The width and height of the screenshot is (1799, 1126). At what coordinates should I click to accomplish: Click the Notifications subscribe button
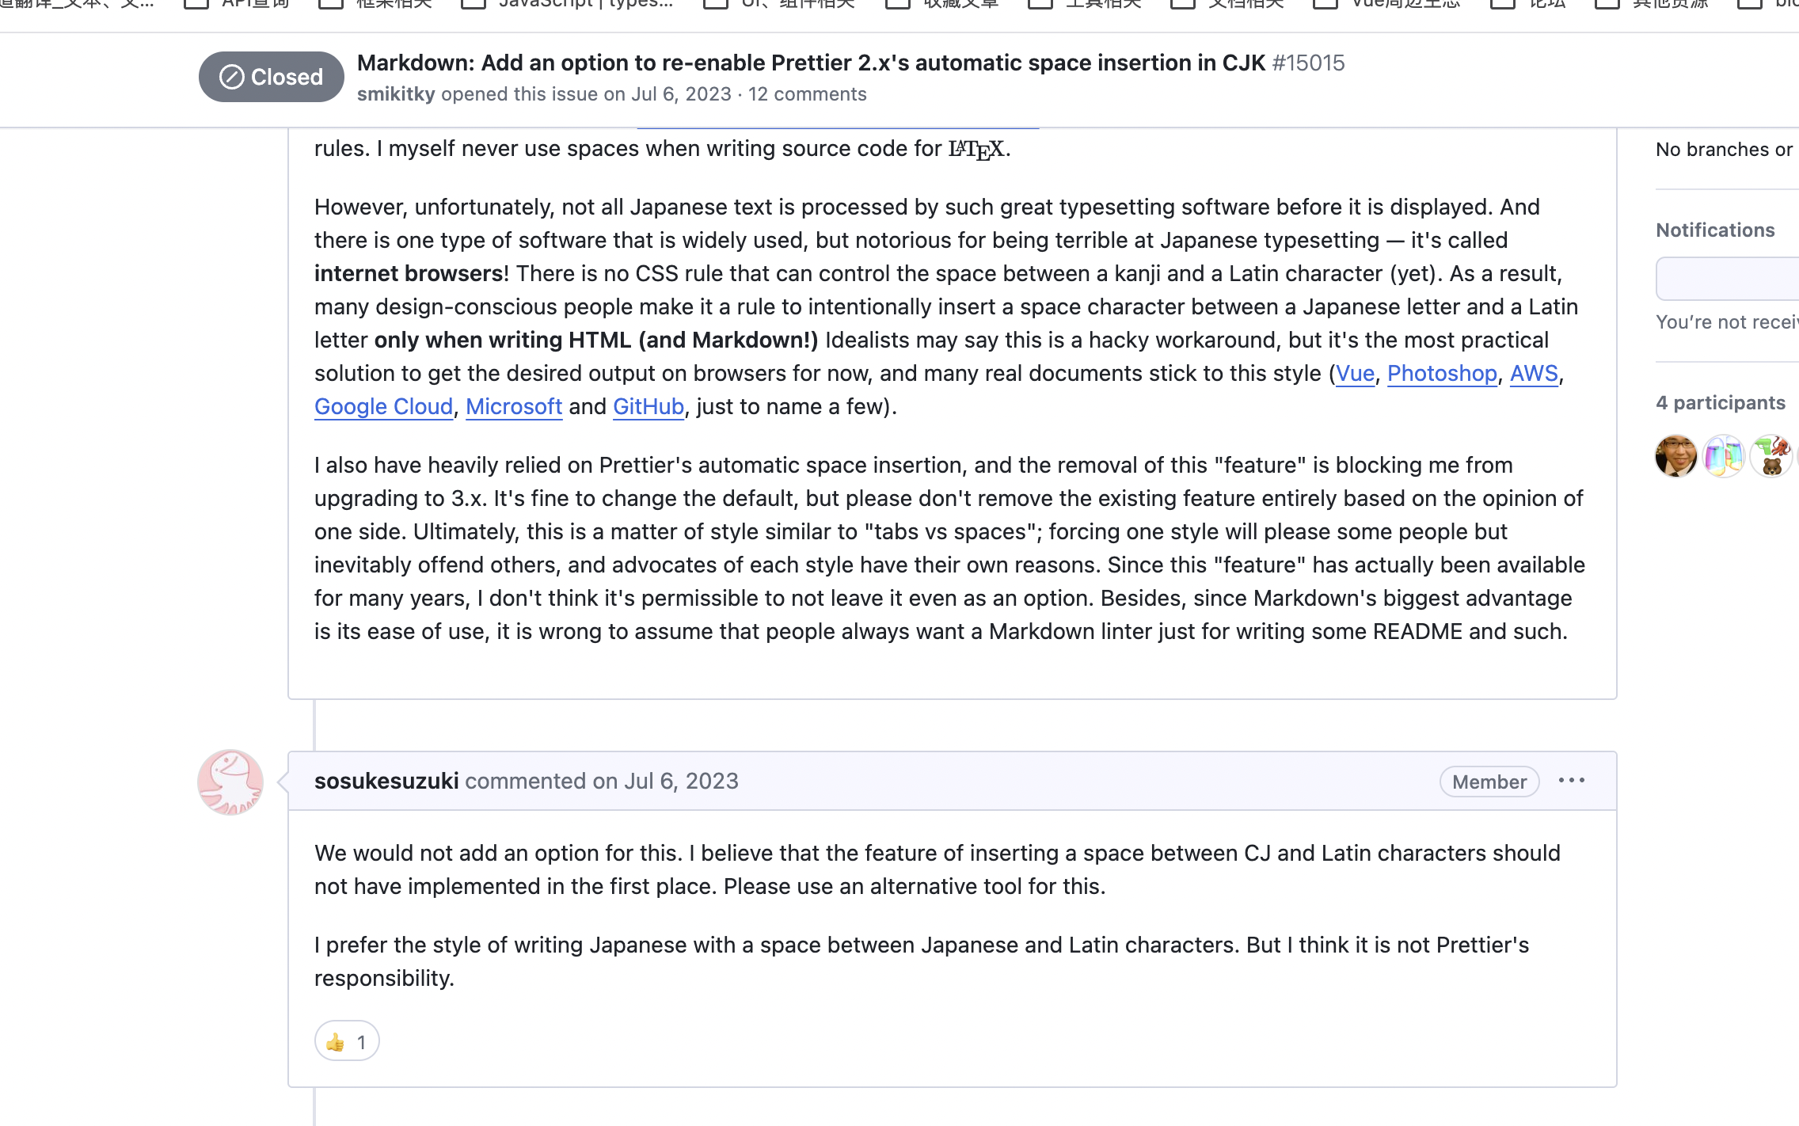pos(1726,279)
